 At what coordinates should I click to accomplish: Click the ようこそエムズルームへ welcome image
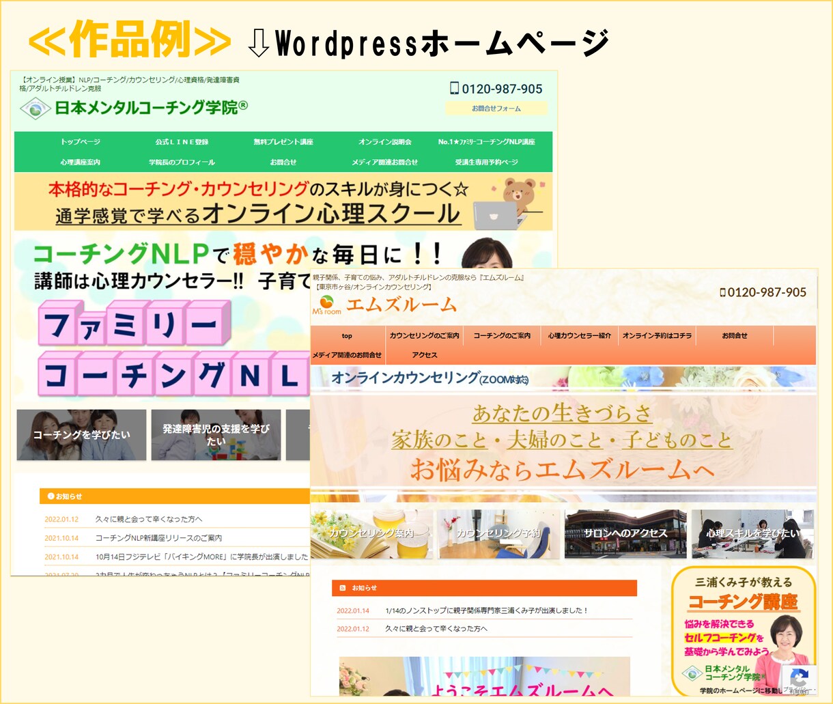(x=485, y=677)
